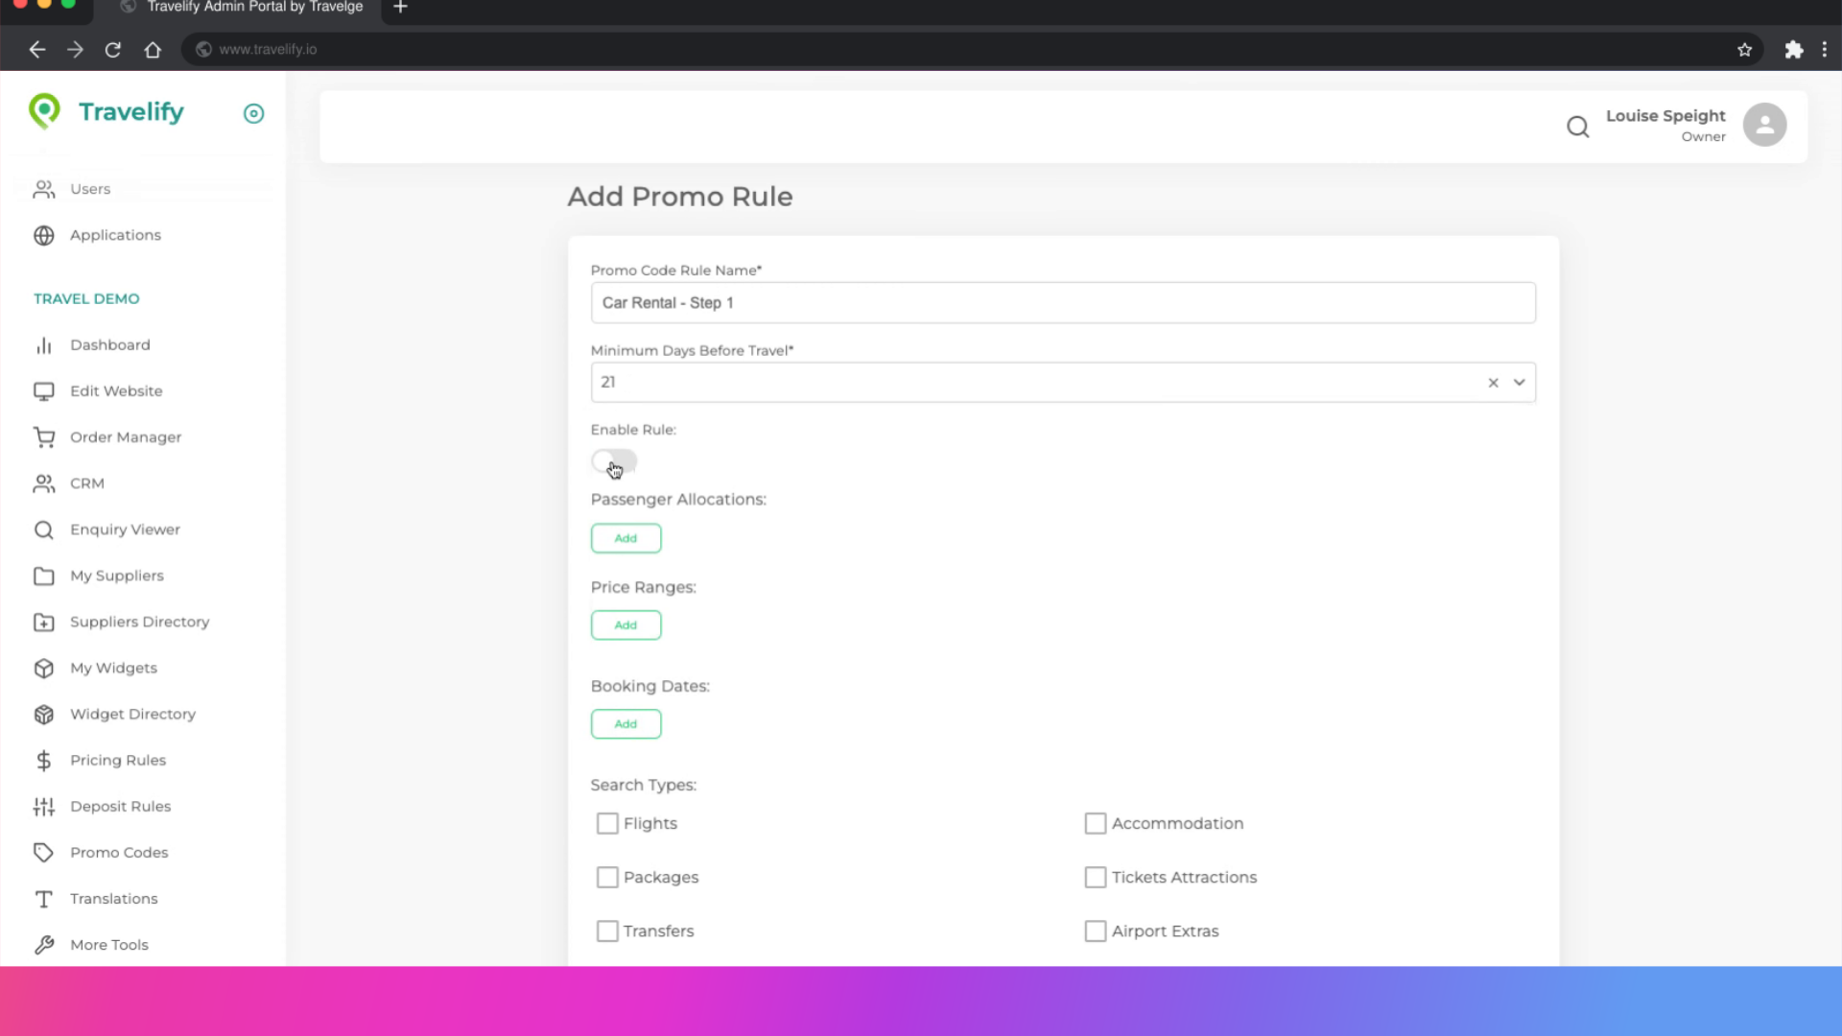
Task: Tick the Airport Extras checkbox
Action: click(1095, 930)
